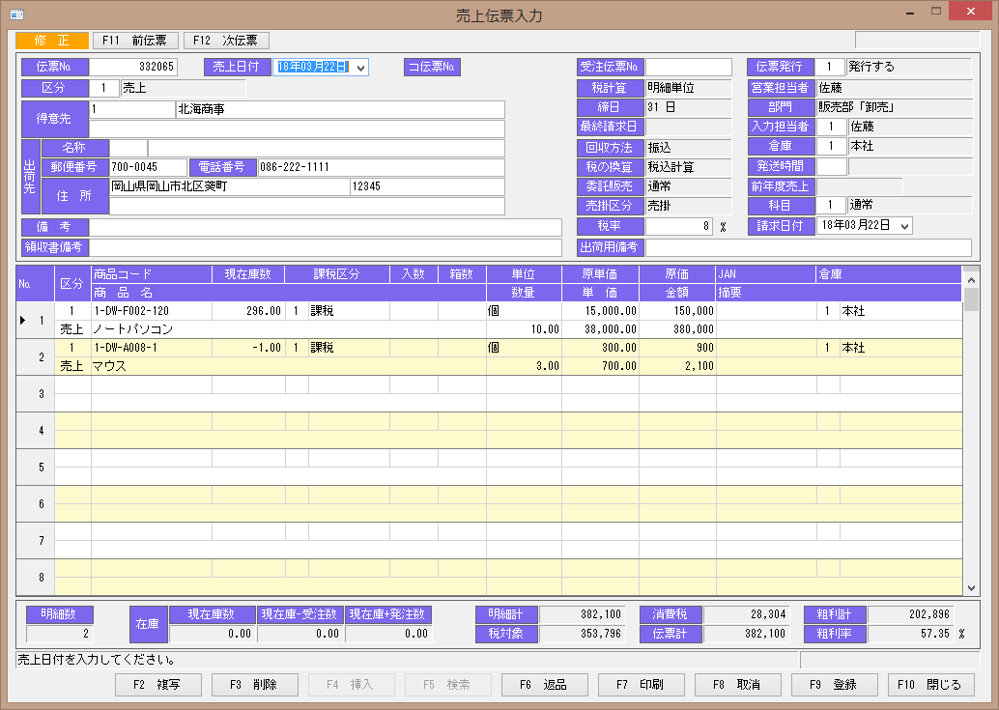Select row number 3 header
Screen dimensions: 999x710
coord(36,394)
